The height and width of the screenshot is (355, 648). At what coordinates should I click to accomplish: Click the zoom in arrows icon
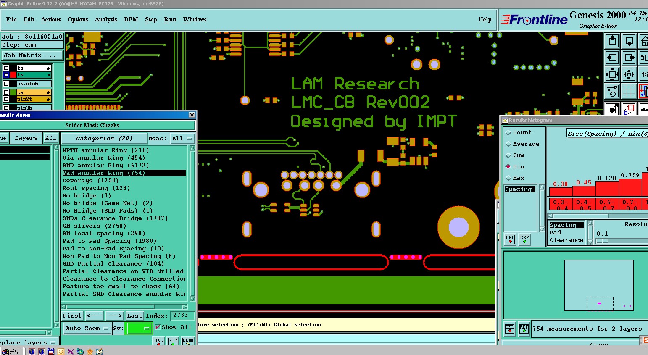click(x=612, y=74)
